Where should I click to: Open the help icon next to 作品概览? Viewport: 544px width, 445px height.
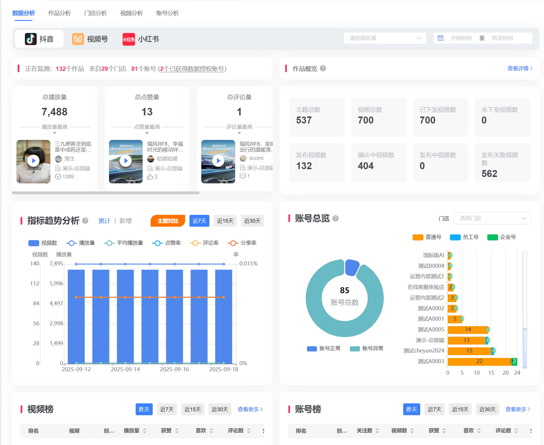point(323,69)
